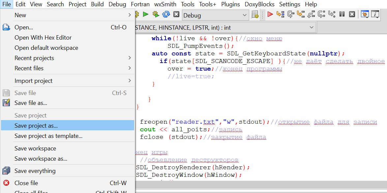The image size is (387, 193).
Task: Start debugging with the red Continue arrow icon
Action: (x=270, y=15)
